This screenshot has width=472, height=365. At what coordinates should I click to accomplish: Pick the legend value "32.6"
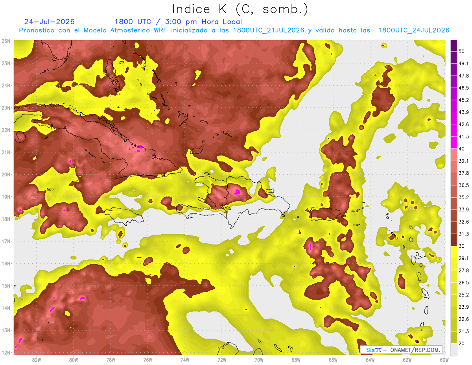464,222
